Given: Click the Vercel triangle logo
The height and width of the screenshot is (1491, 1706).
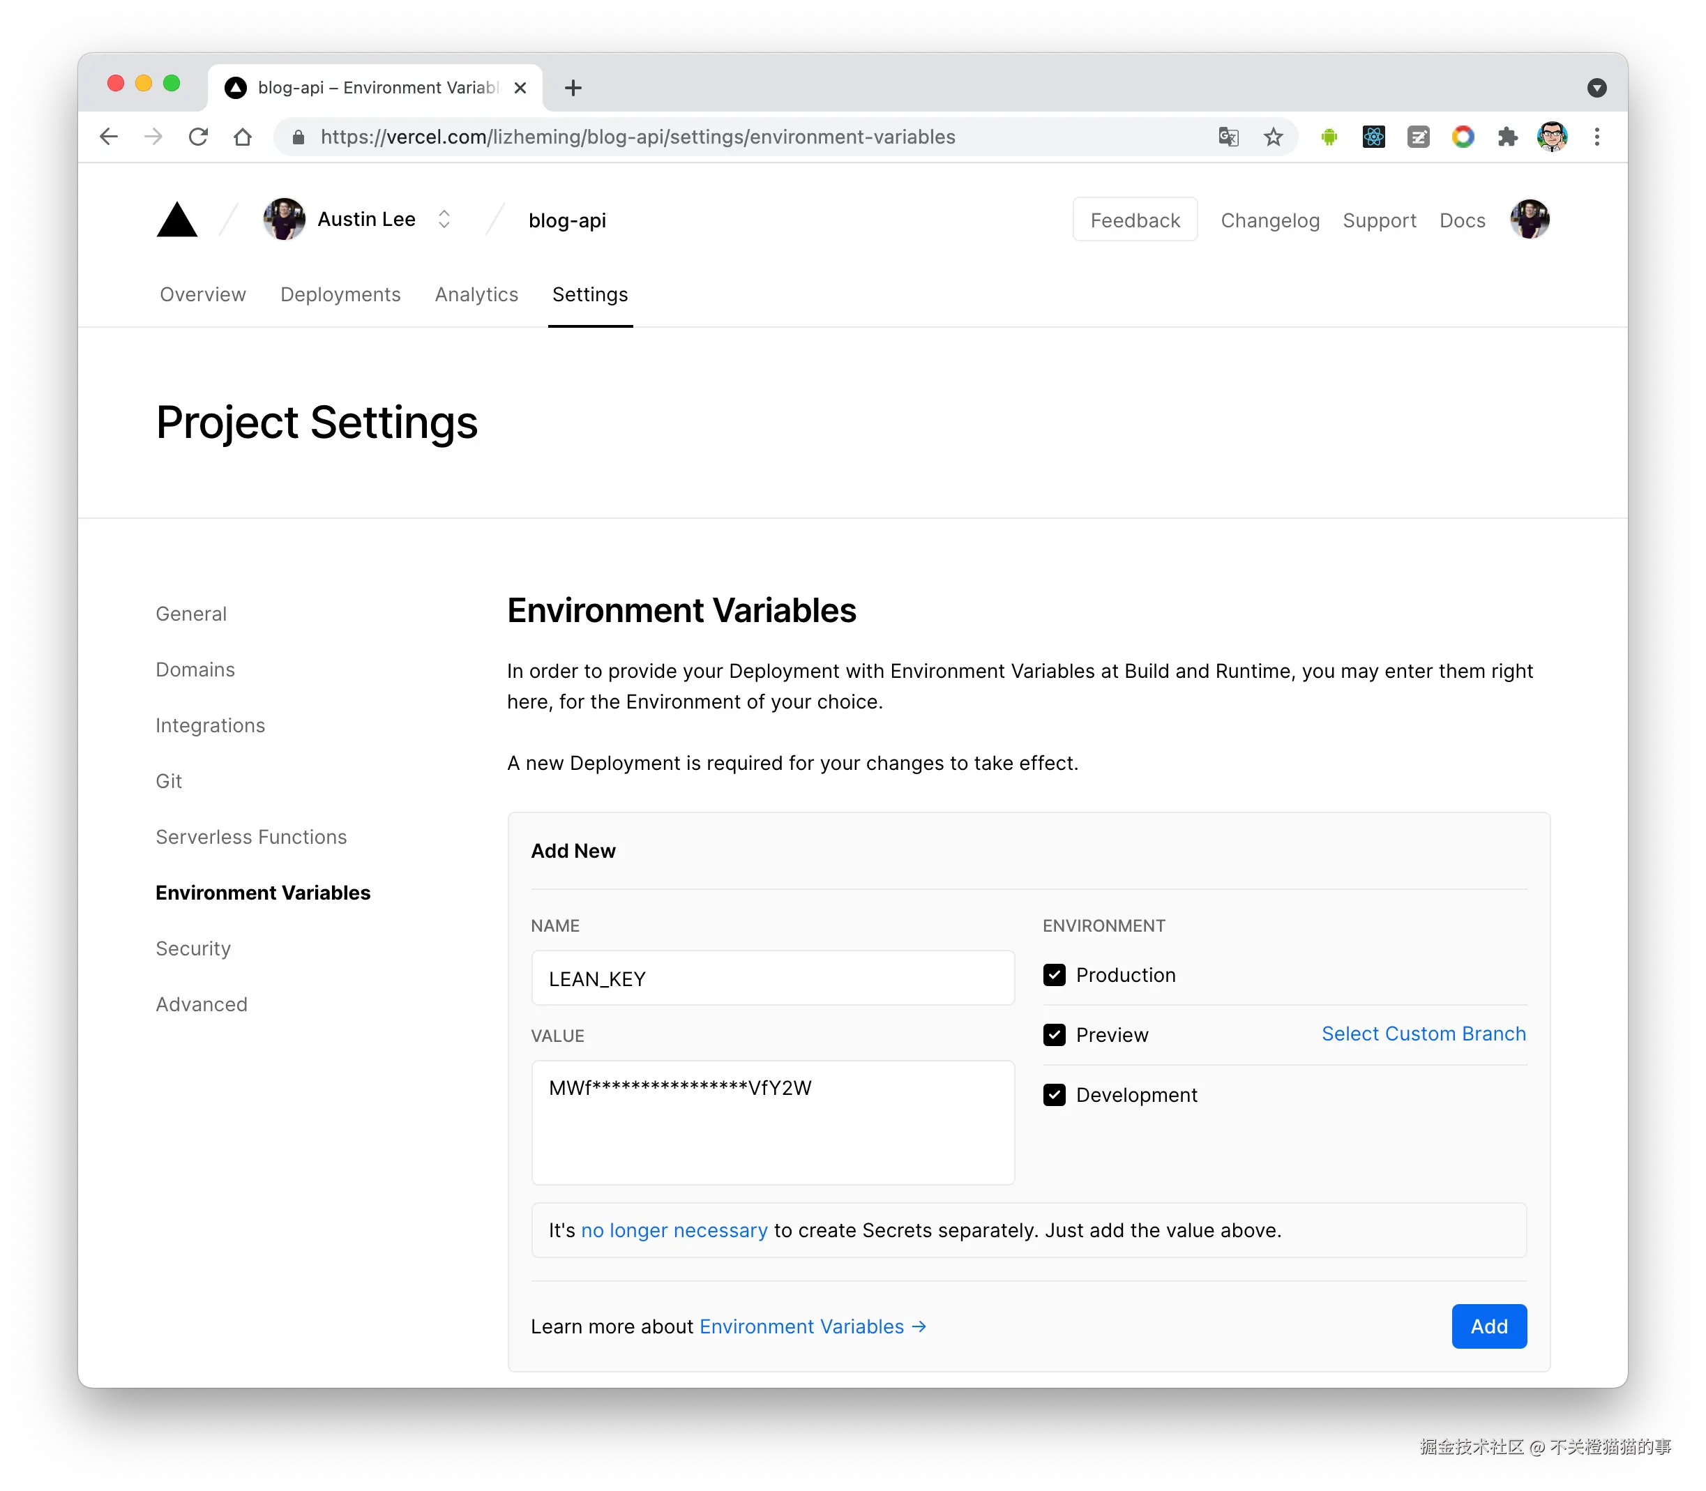Looking at the screenshot, I should click(x=176, y=220).
